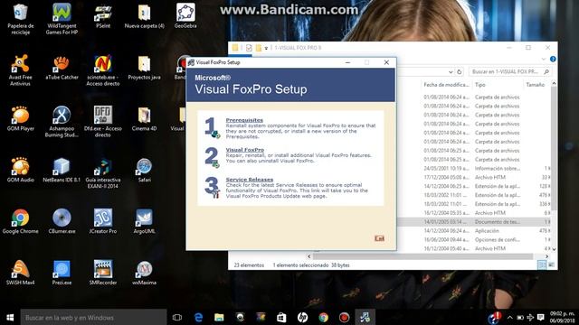Open the Action Center notifications icon
The height and width of the screenshot is (325, 579).
pos(541,317)
